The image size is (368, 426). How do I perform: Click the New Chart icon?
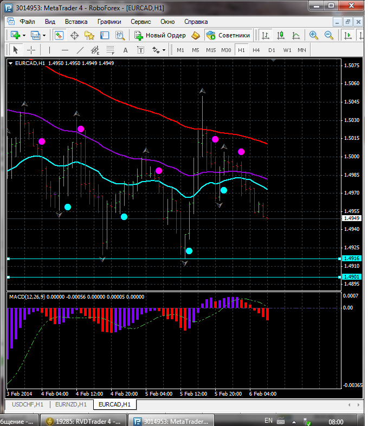15,35
